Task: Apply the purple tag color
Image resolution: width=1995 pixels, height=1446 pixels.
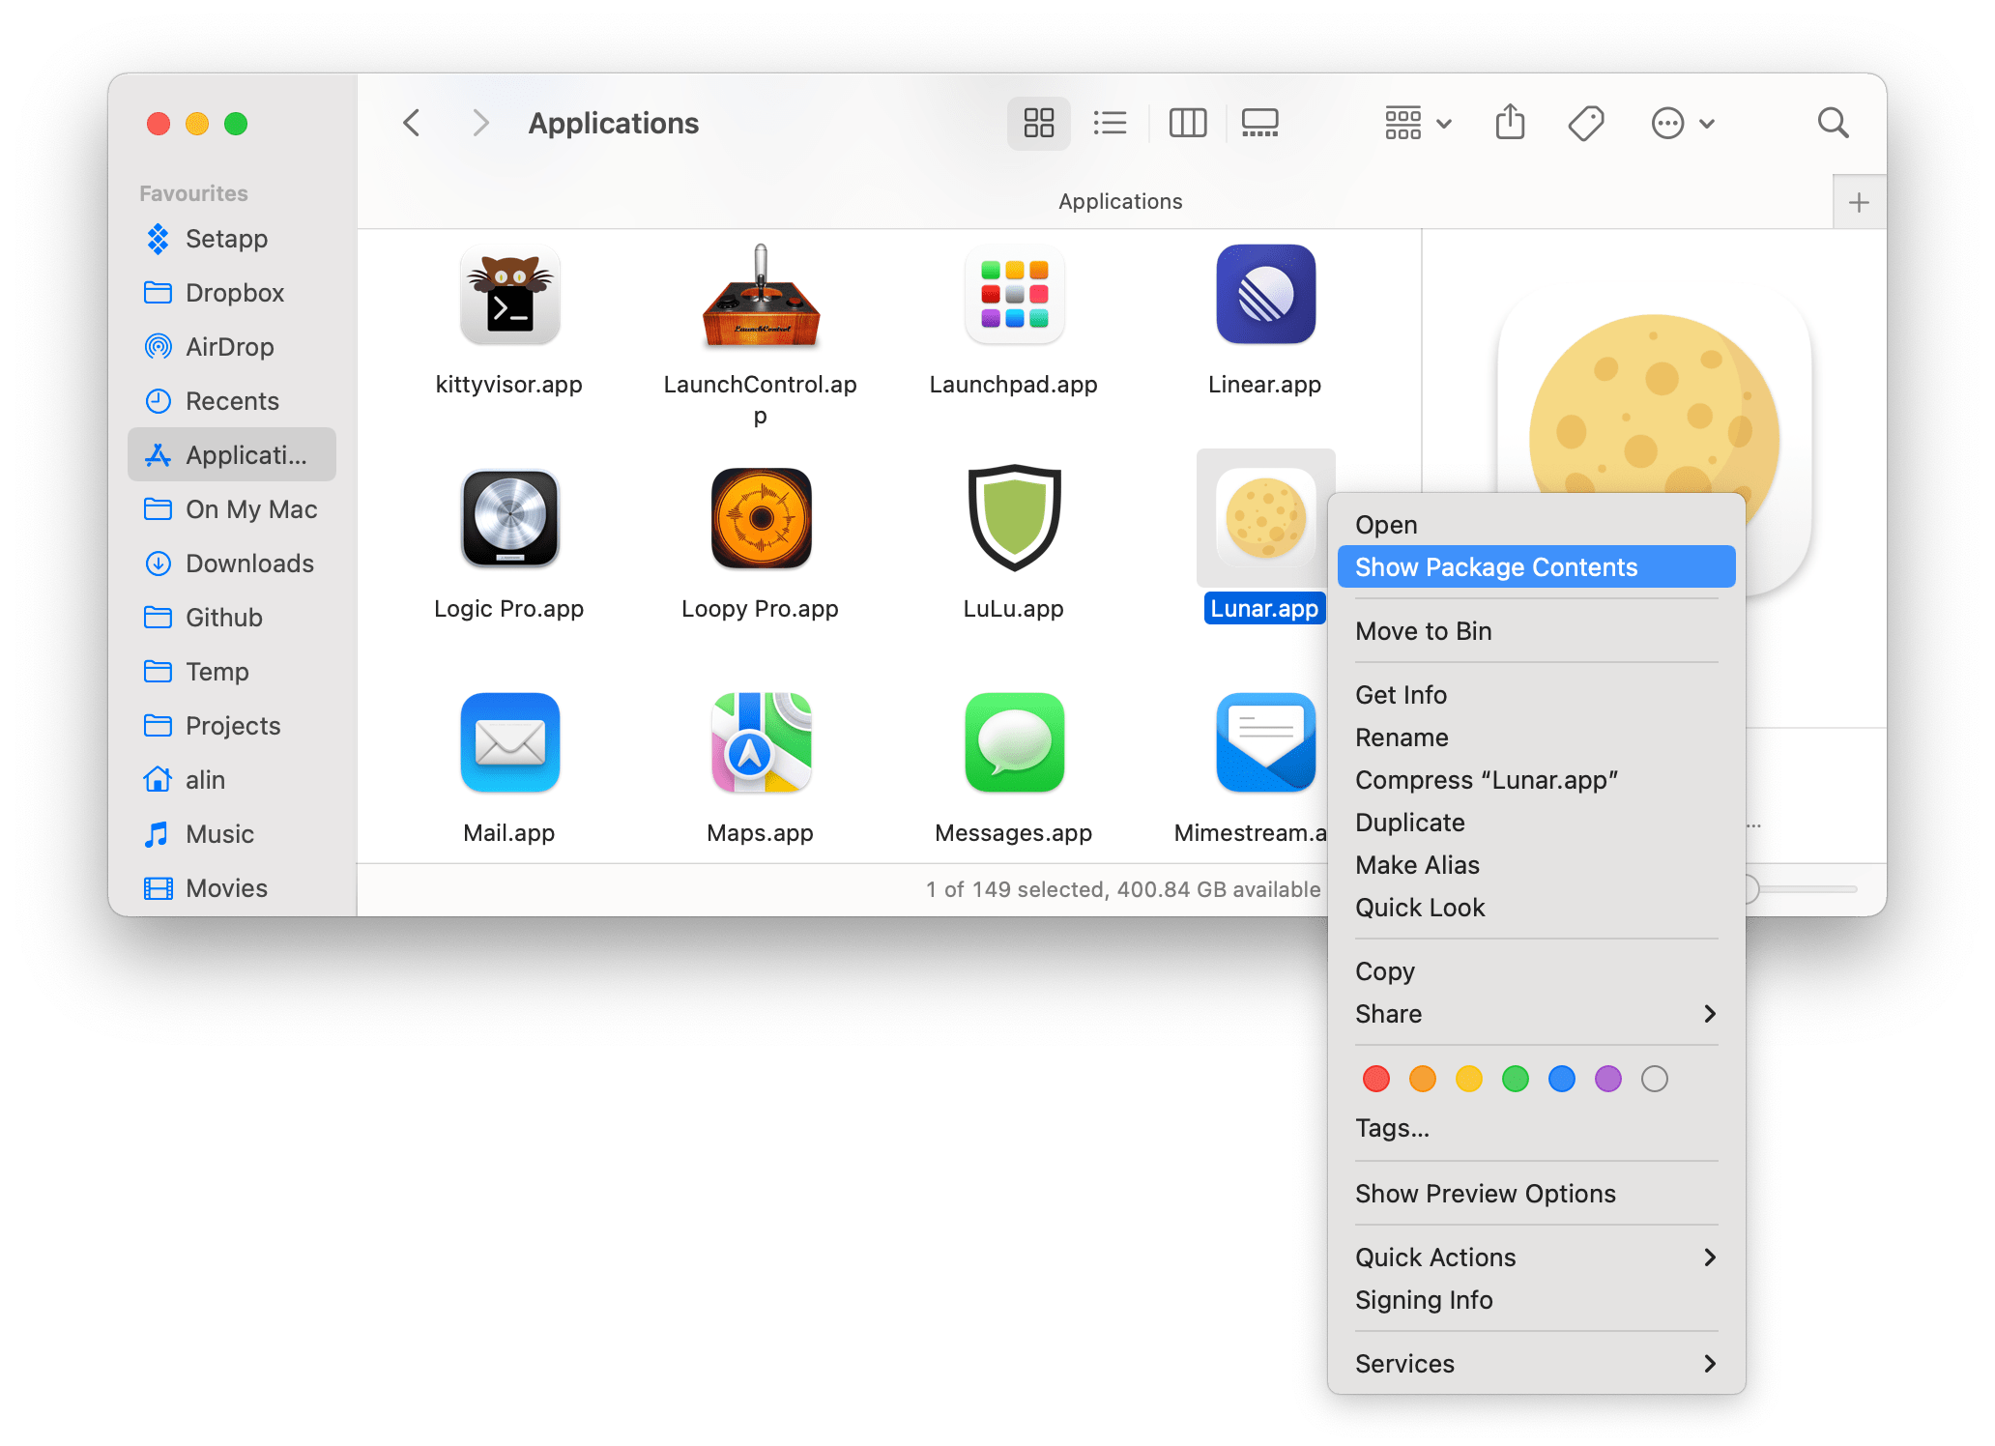Action: tap(1608, 1079)
